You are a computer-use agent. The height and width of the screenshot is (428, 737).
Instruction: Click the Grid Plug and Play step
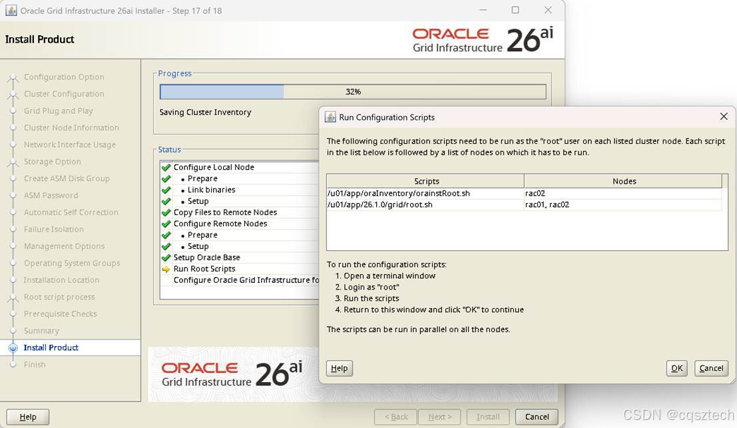[59, 110]
